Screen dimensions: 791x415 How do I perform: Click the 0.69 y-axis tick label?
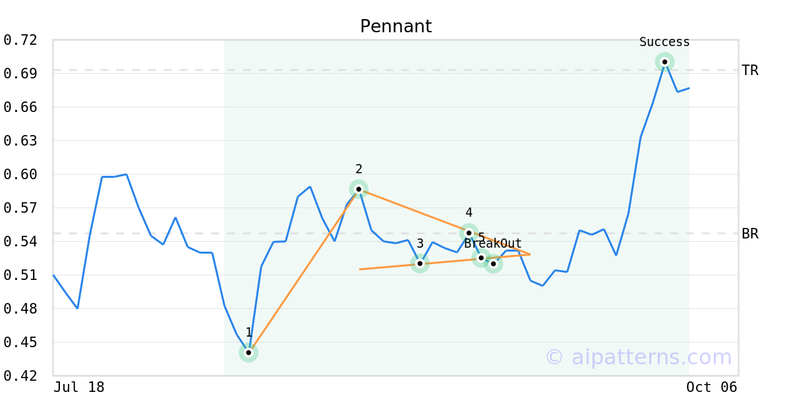(20, 74)
